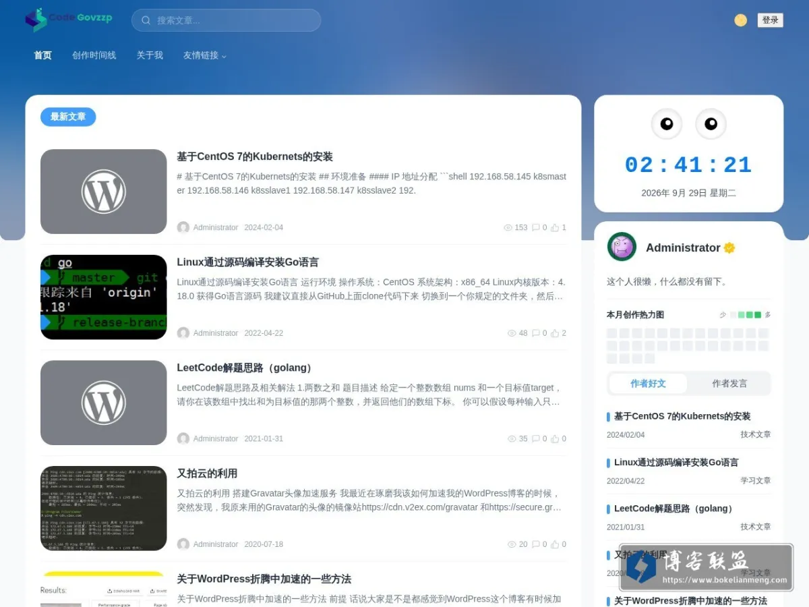Open the LeetCode article WordPress thumbnail
This screenshot has height=607, width=809.
click(x=103, y=403)
